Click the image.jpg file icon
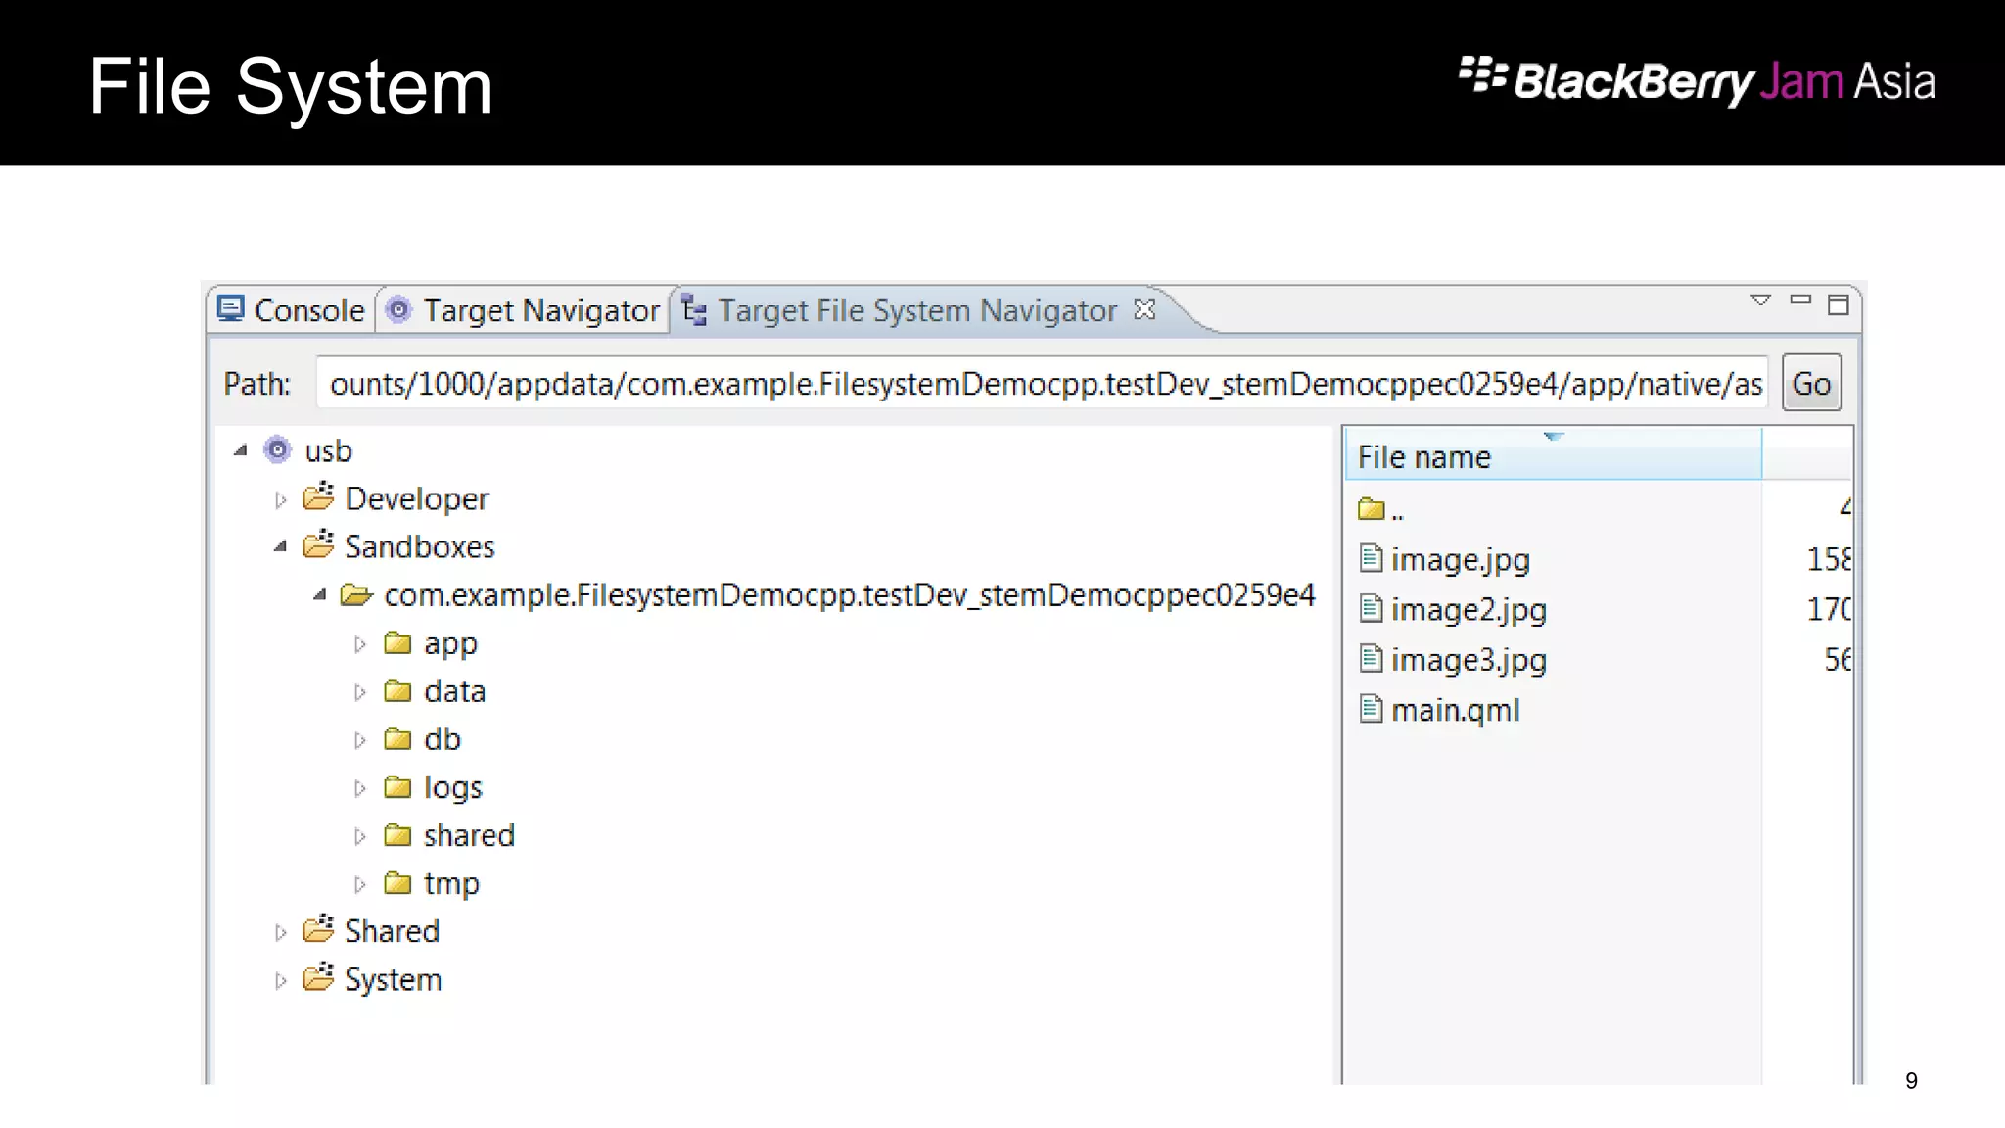 (x=1371, y=558)
